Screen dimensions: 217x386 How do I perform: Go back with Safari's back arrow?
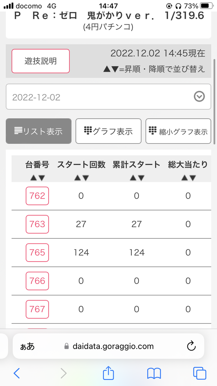[17, 373]
